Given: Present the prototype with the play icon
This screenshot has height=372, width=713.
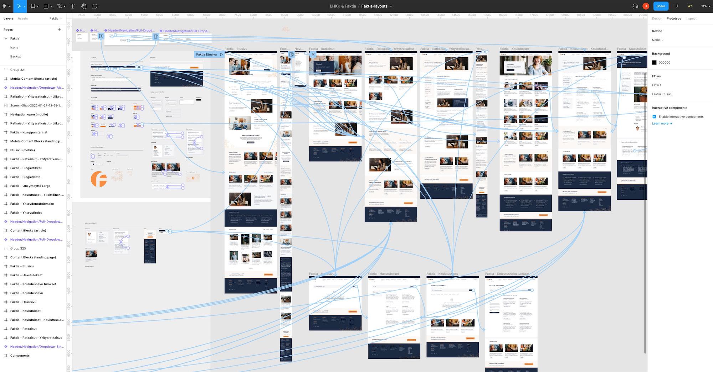Looking at the screenshot, I should coord(677,6).
